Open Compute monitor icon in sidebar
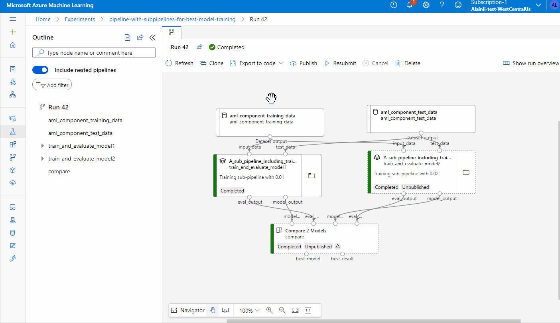 coord(13,207)
